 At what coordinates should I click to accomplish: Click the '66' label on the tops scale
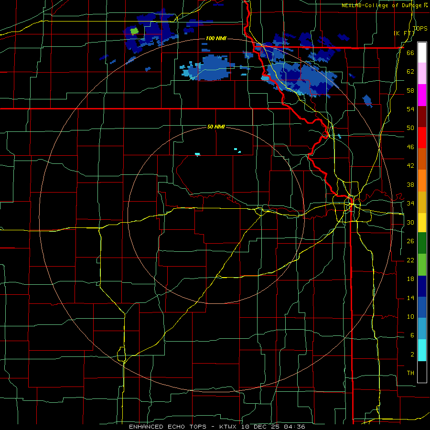[410, 53]
